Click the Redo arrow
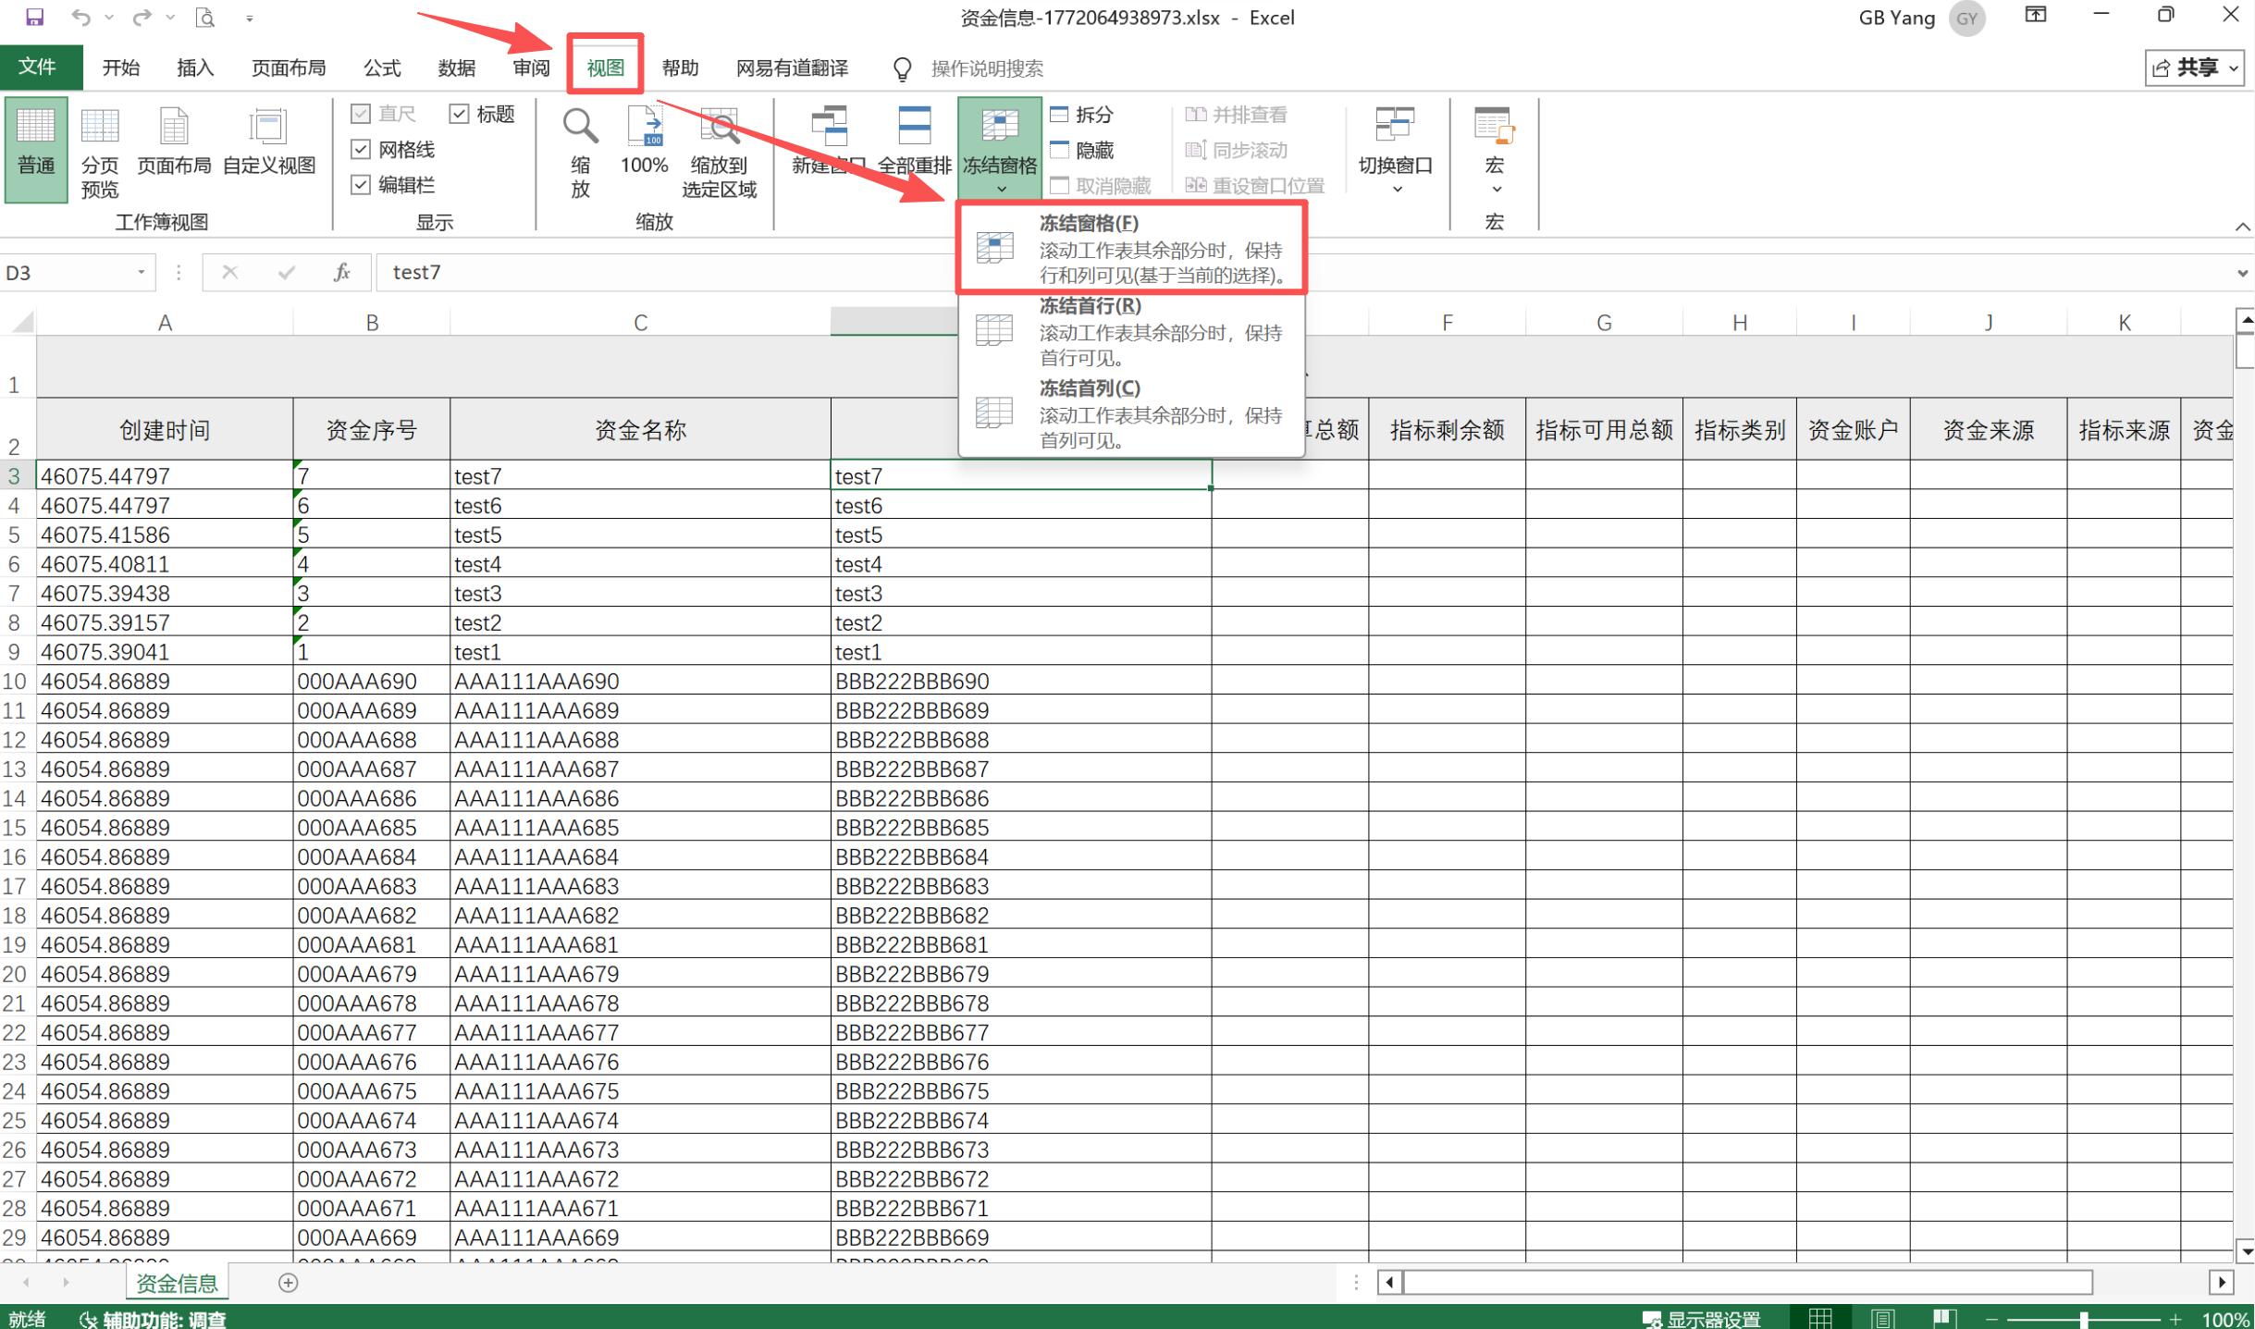Viewport: 2255px width, 1329px height. (142, 17)
